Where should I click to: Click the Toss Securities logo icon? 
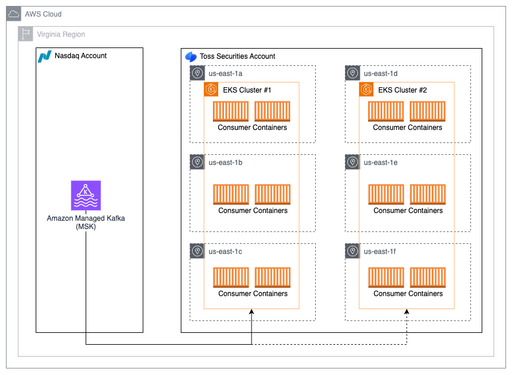coord(191,57)
